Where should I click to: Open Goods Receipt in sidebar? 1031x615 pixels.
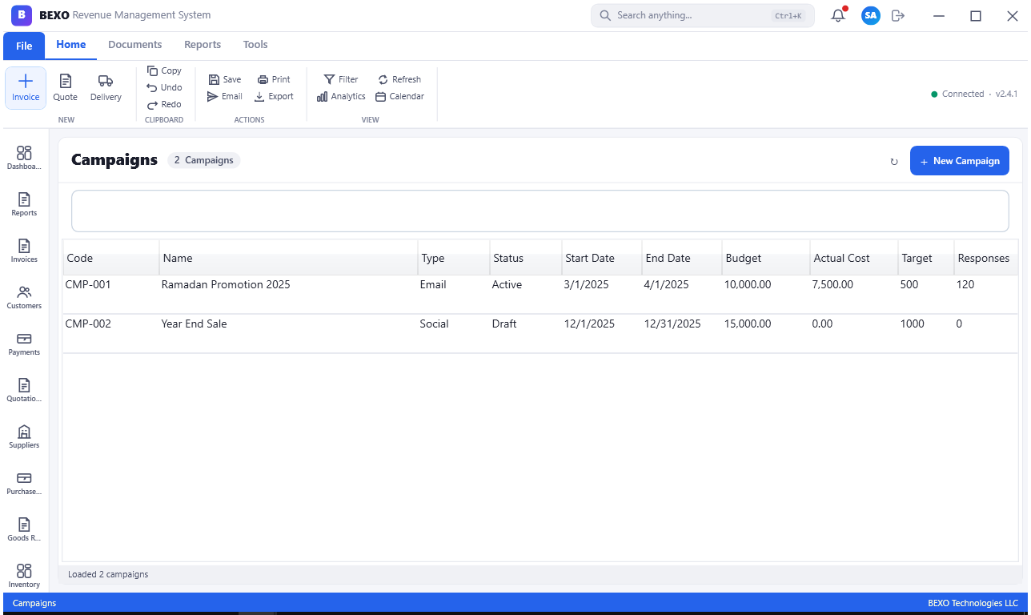[24, 529]
